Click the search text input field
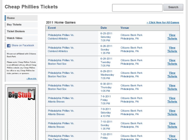Viewport: 188px width, 140px height. [x=137, y=8]
